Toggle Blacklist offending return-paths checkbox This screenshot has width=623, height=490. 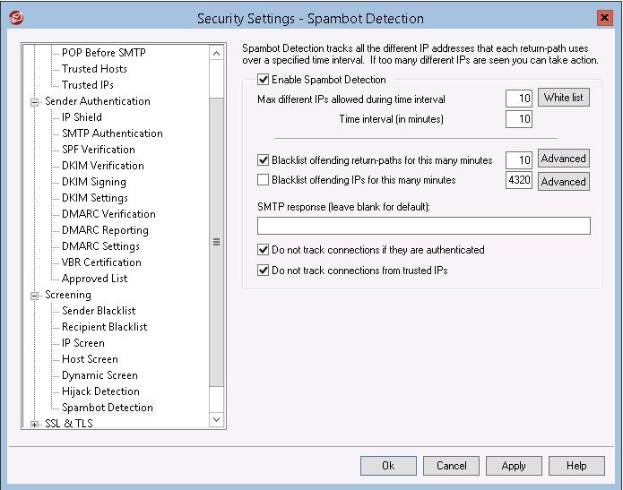pos(263,160)
